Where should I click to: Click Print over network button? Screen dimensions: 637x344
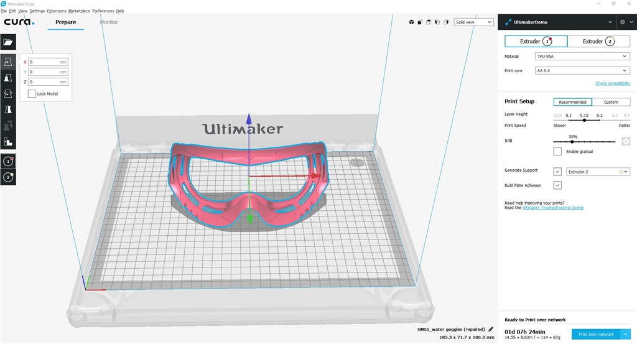pos(596,334)
